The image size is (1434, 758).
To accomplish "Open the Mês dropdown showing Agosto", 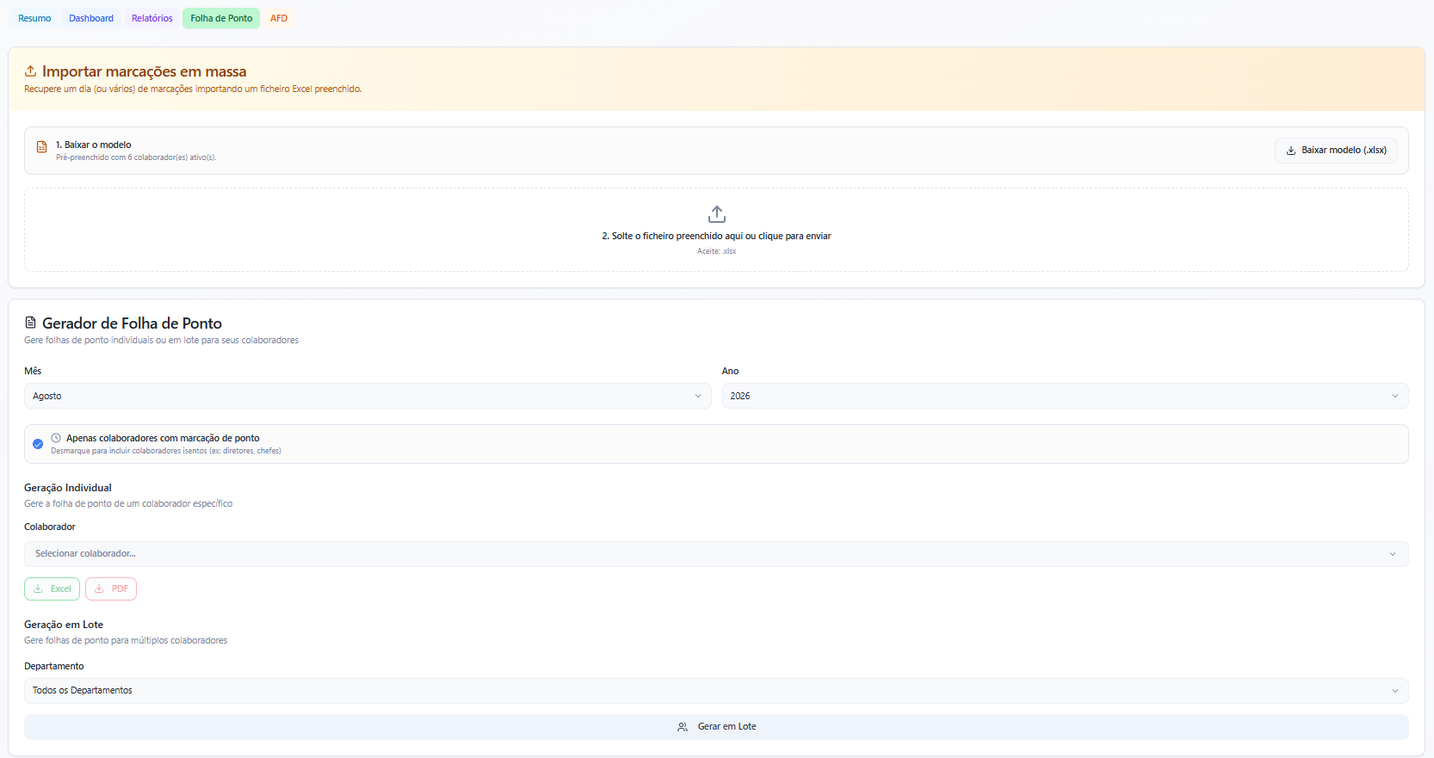I will pyautogui.click(x=368, y=396).
